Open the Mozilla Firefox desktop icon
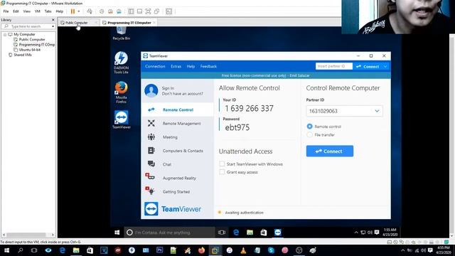455x256 pixels. tap(121, 92)
